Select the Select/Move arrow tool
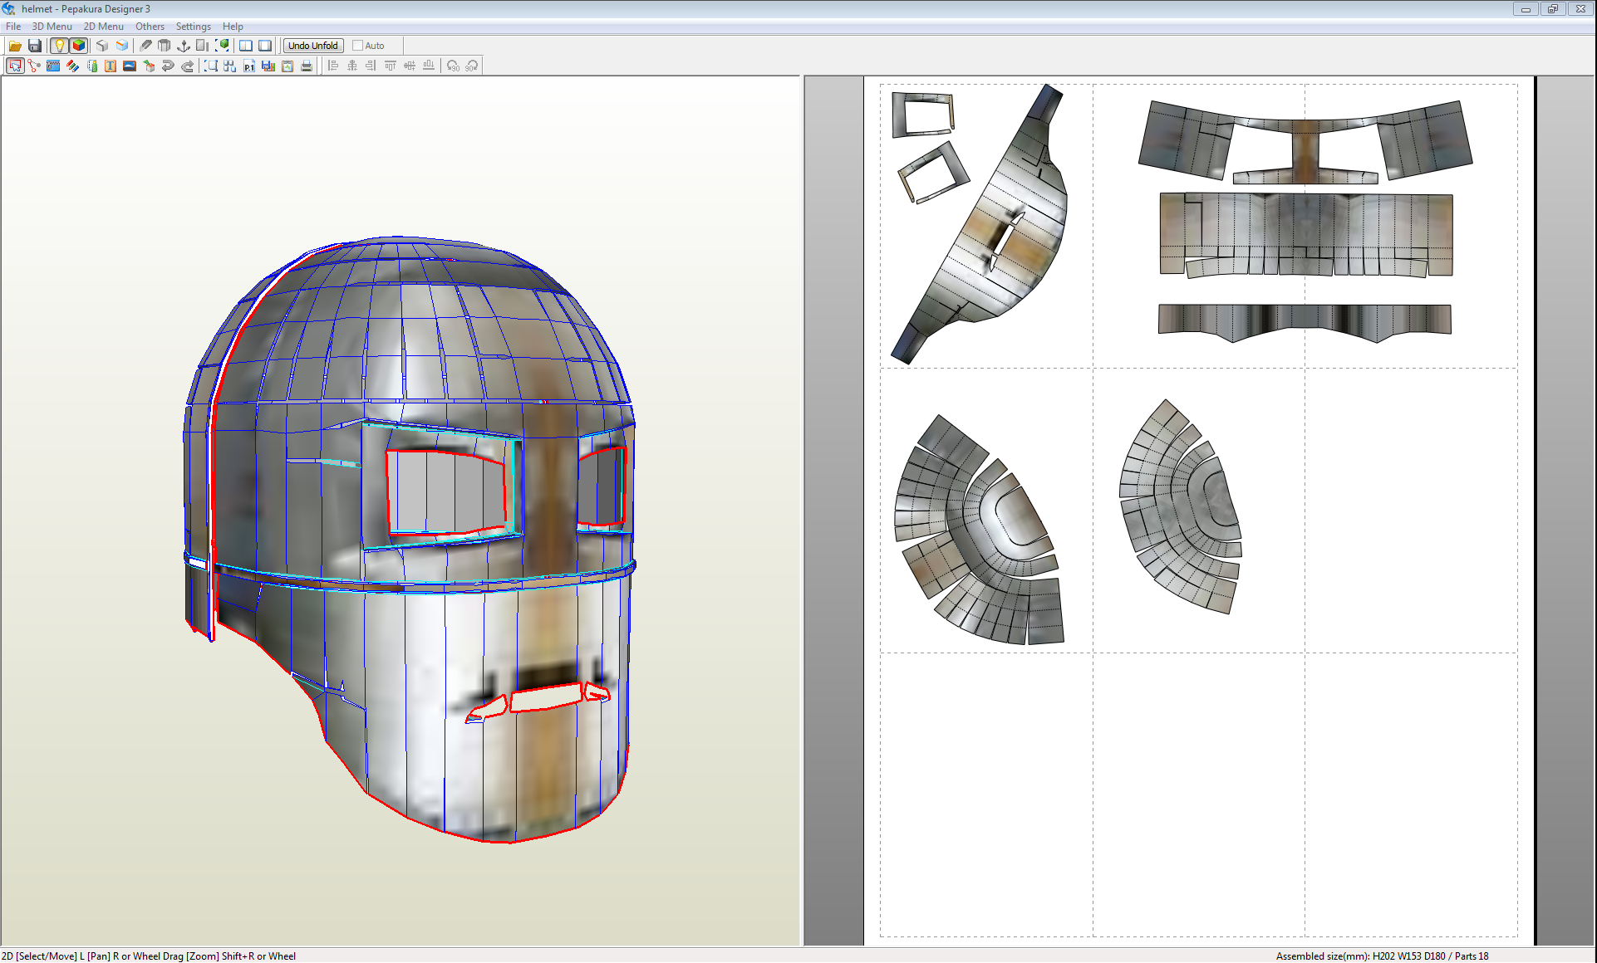 click(x=15, y=66)
